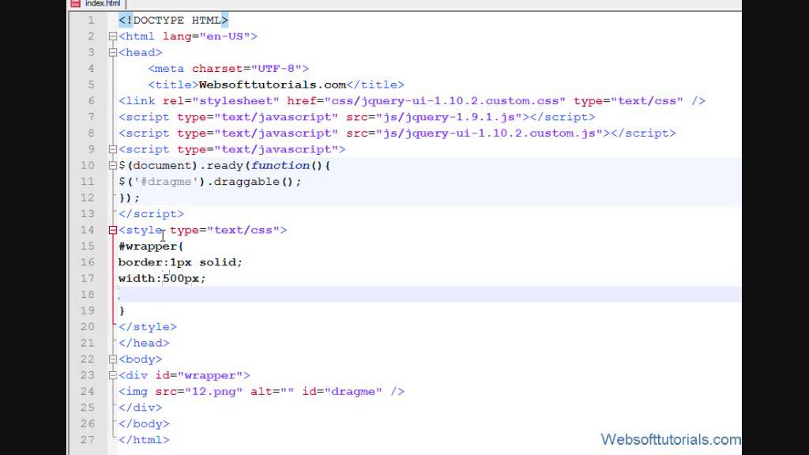Screen dimensions: 809x455
Task: Click the closing </head> tag
Action: 144,343
